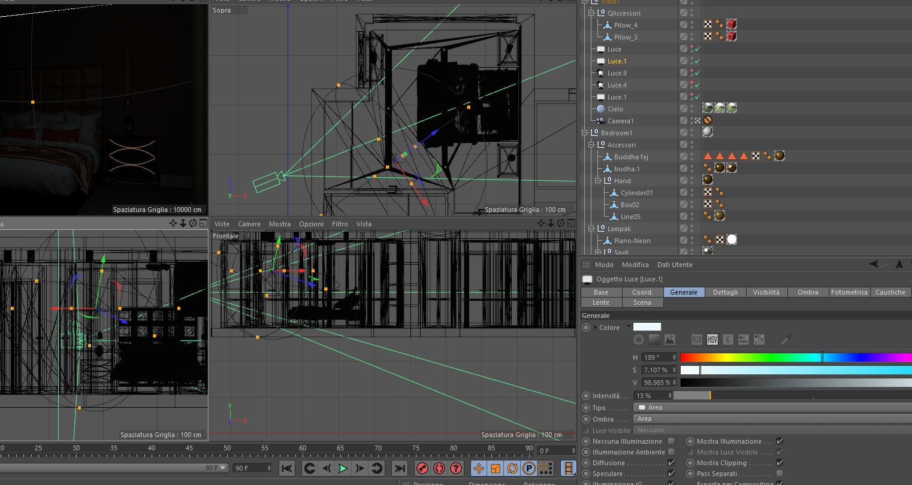Open the color wheel mode icon
The height and width of the screenshot is (485, 912).
pyautogui.click(x=639, y=339)
